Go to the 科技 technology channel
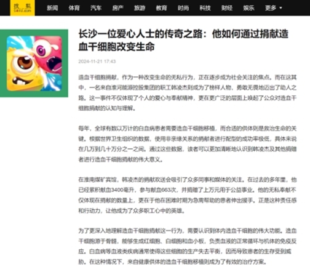This screenshot has height=272, width=310. click(x=205, y=8)
